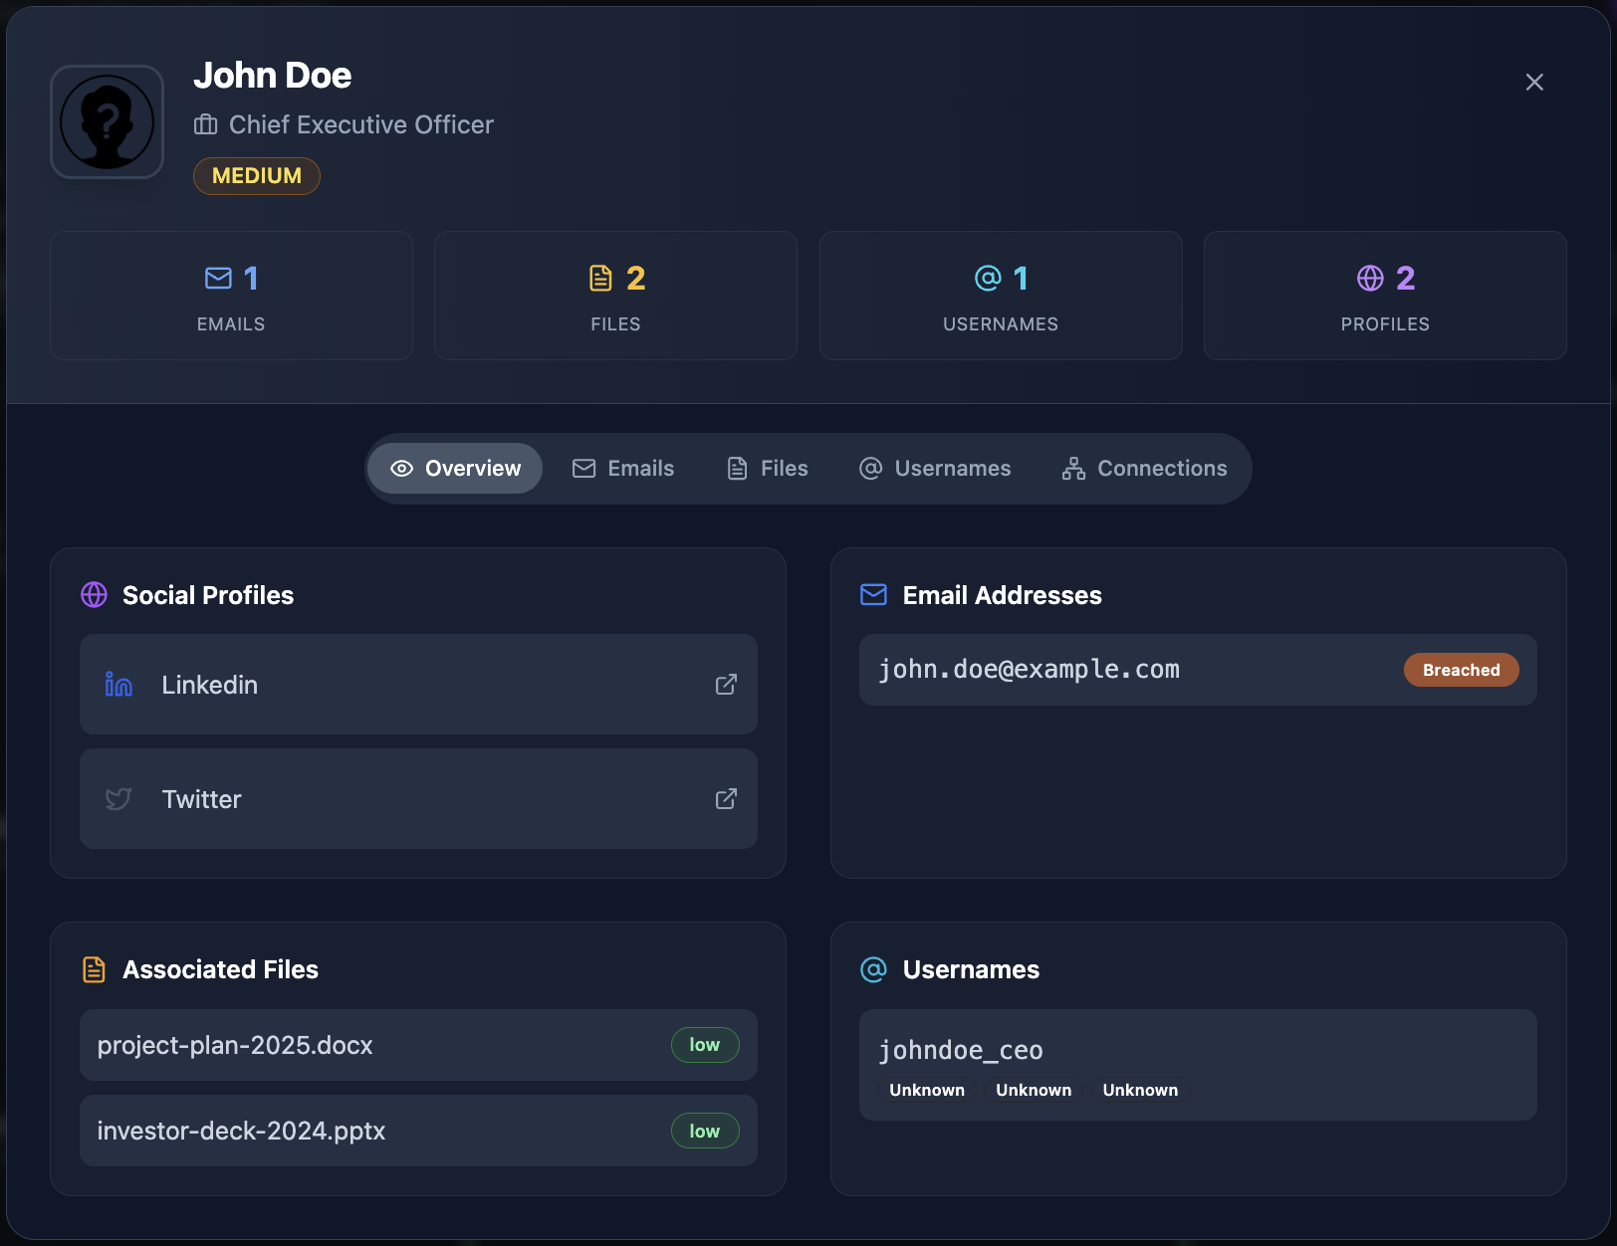This screenshot has width=1617, height=1246.
Task: Click the briefcase icon beside Chief Executive Officer
Action: [x=204, y=125]
